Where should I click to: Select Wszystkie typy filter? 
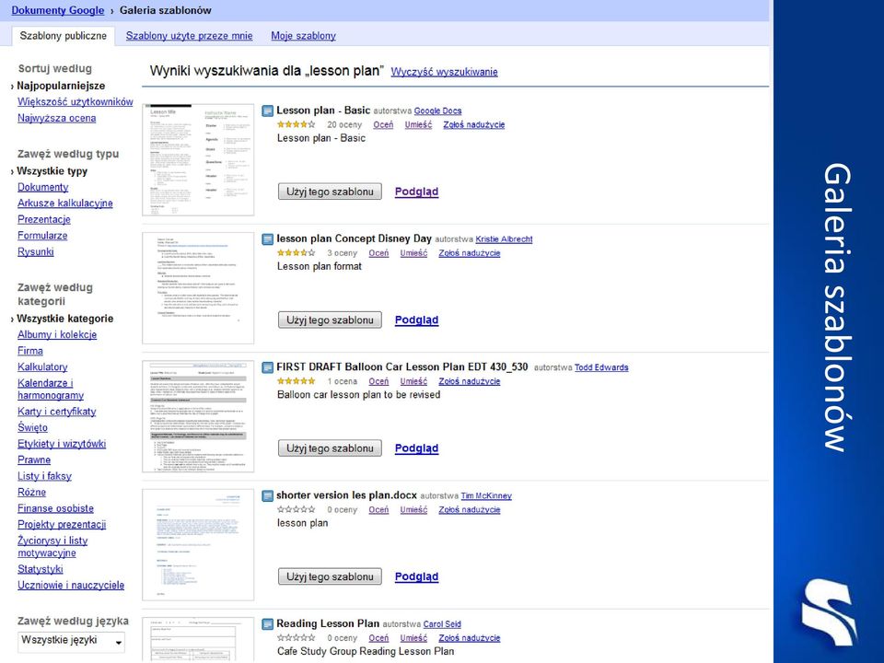point(52,171)
